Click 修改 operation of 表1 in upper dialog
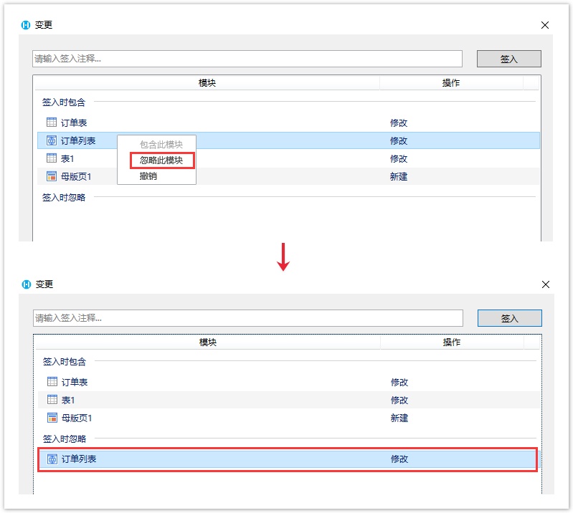The width and height of the screenshot is (573, 513). [x=399, y=158]
